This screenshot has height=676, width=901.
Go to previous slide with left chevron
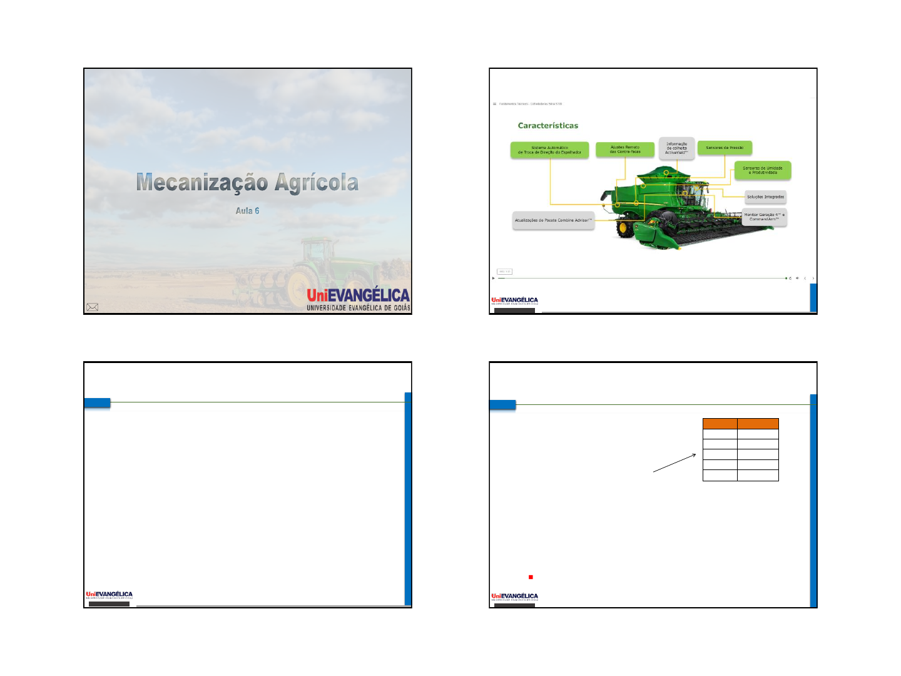805,278
